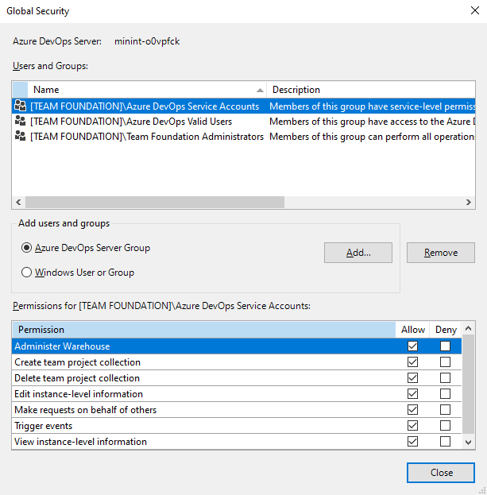
Task: Toggle Deny for Administer Warehouse
Action: click(x=445, y=346)
